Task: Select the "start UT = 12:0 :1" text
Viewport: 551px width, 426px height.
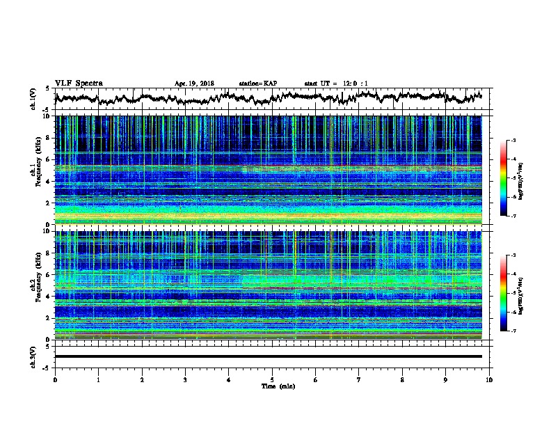Action: (x=336, y=84)
